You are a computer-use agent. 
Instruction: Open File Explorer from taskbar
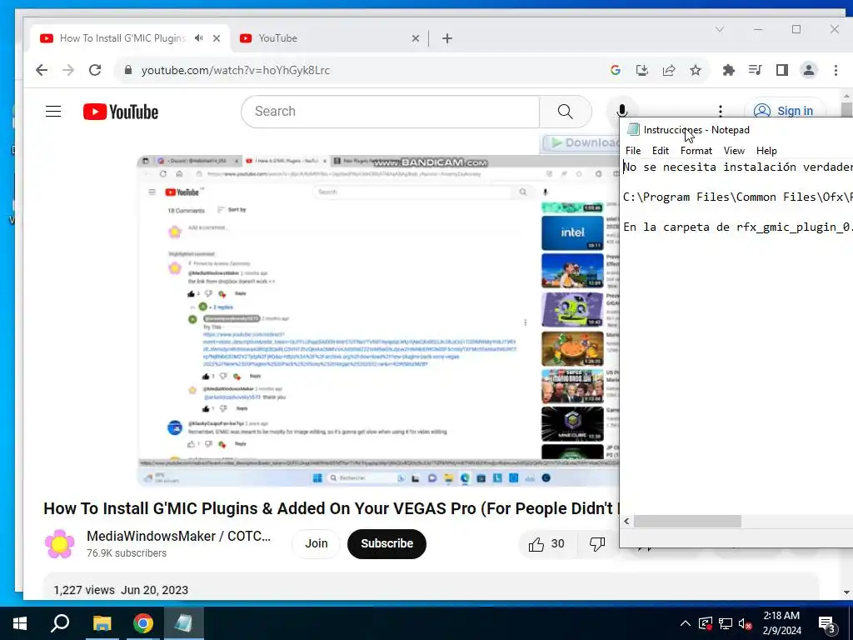102,623
